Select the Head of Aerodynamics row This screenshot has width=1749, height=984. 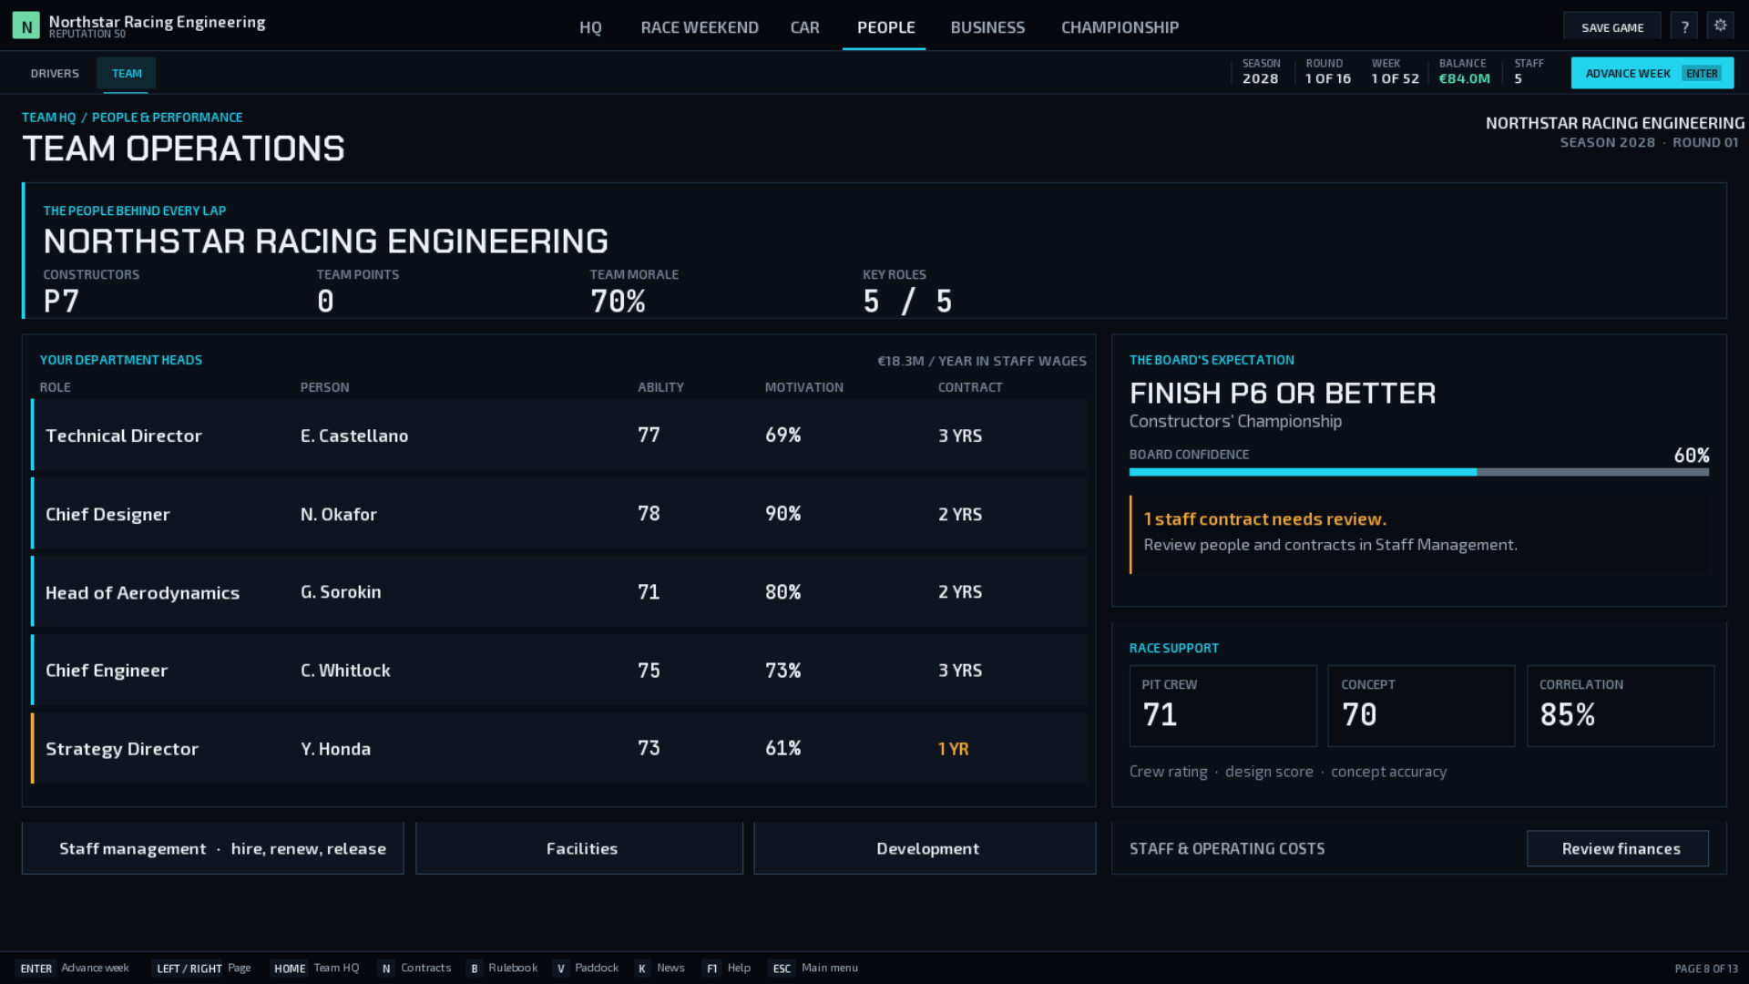click(x=559, y=592)
